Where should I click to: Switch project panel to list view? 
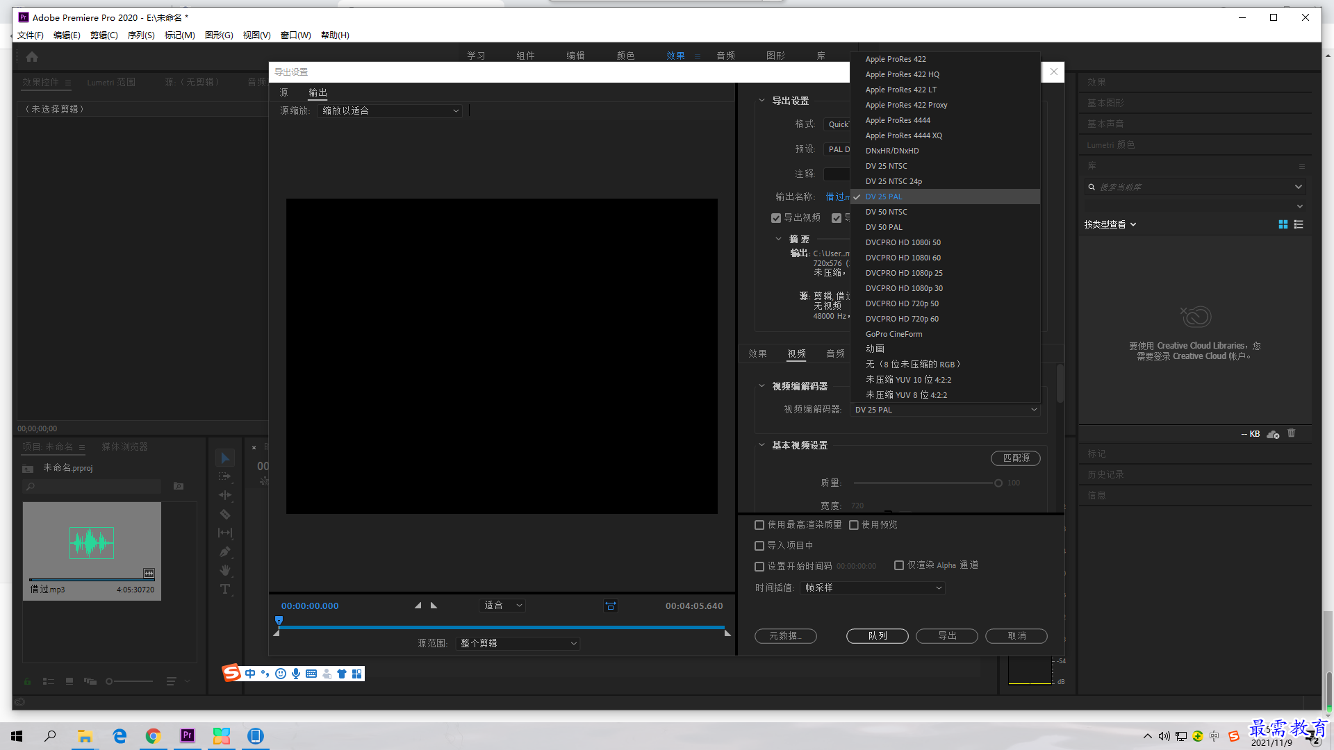pos(49,681)
